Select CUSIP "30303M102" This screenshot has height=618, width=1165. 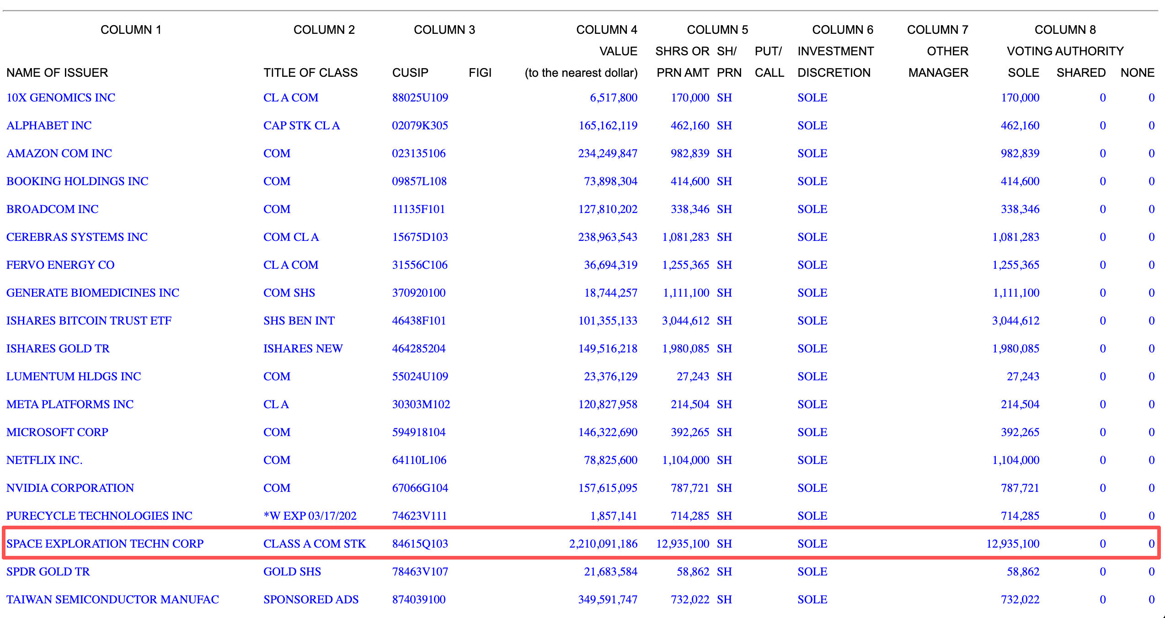click(x=421, y=404)
